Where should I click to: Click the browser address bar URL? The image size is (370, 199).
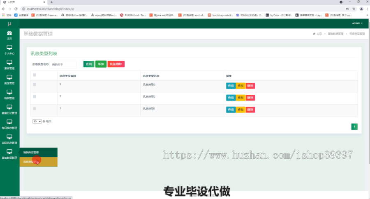pyautogui.click(x=51, y=9)
